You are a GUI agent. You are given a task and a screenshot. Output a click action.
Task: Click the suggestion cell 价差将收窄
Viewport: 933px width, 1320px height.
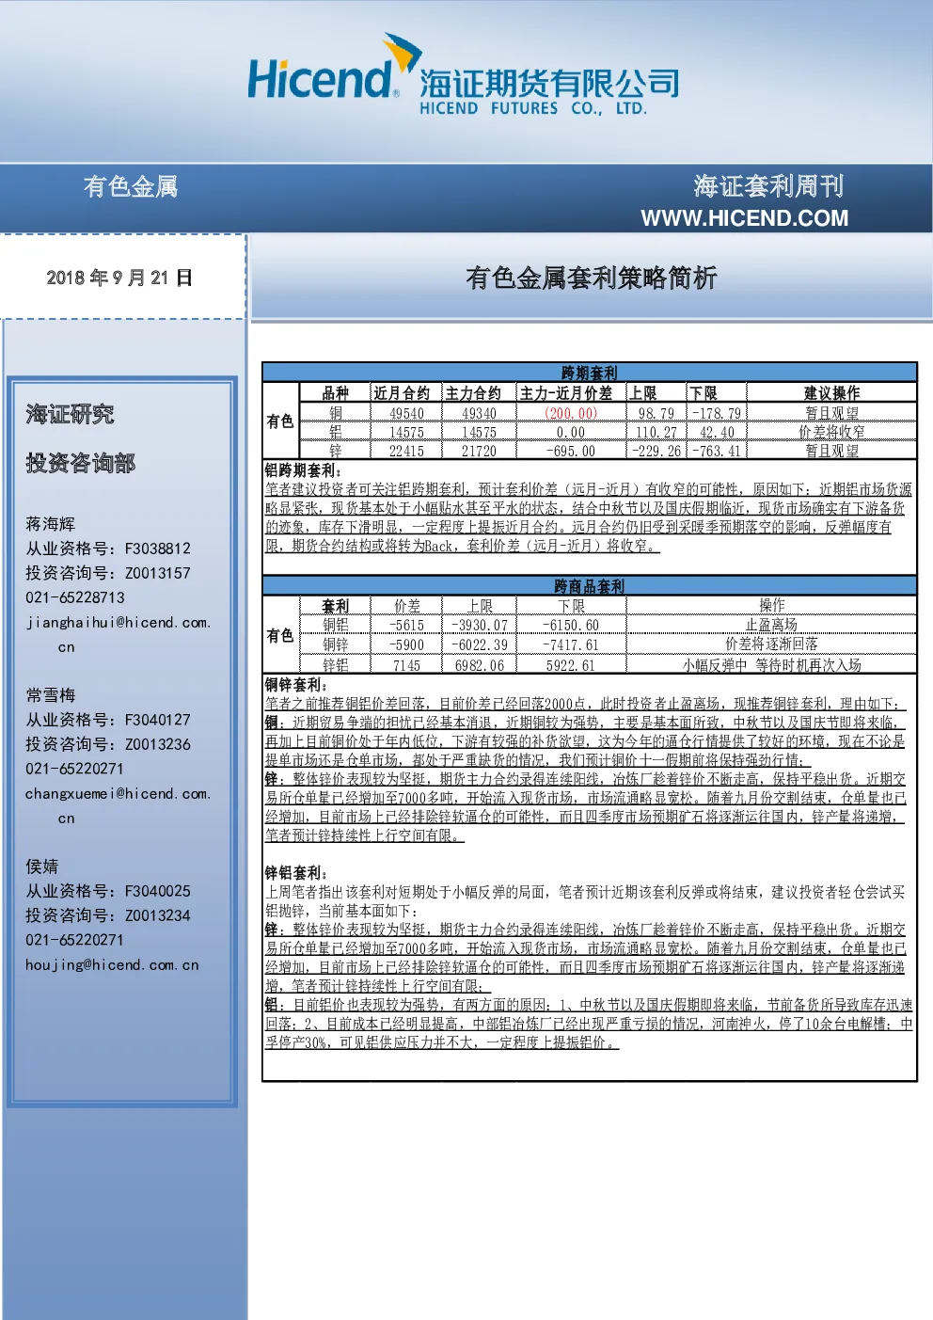coord(831,432)
